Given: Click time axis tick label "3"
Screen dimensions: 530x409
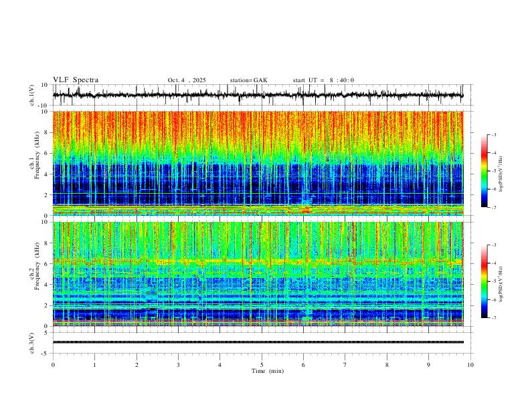Looking at the screenshot, I should coord(178,365).
